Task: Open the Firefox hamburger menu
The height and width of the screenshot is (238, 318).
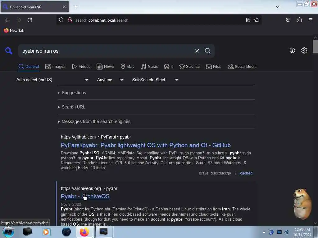Action: pyautogui.click(x=310, y=20)
